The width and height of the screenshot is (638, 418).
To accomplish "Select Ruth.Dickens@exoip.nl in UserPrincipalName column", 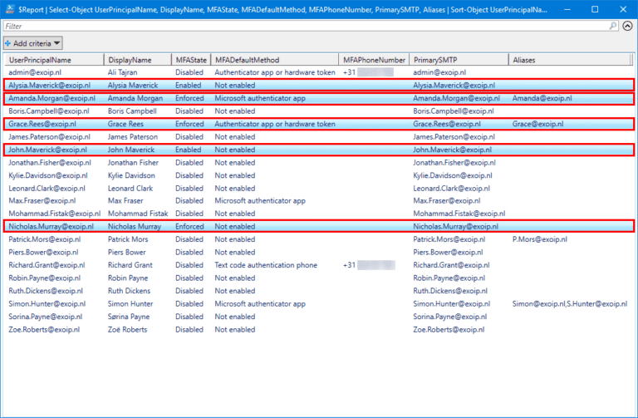I will click(46, 291).
